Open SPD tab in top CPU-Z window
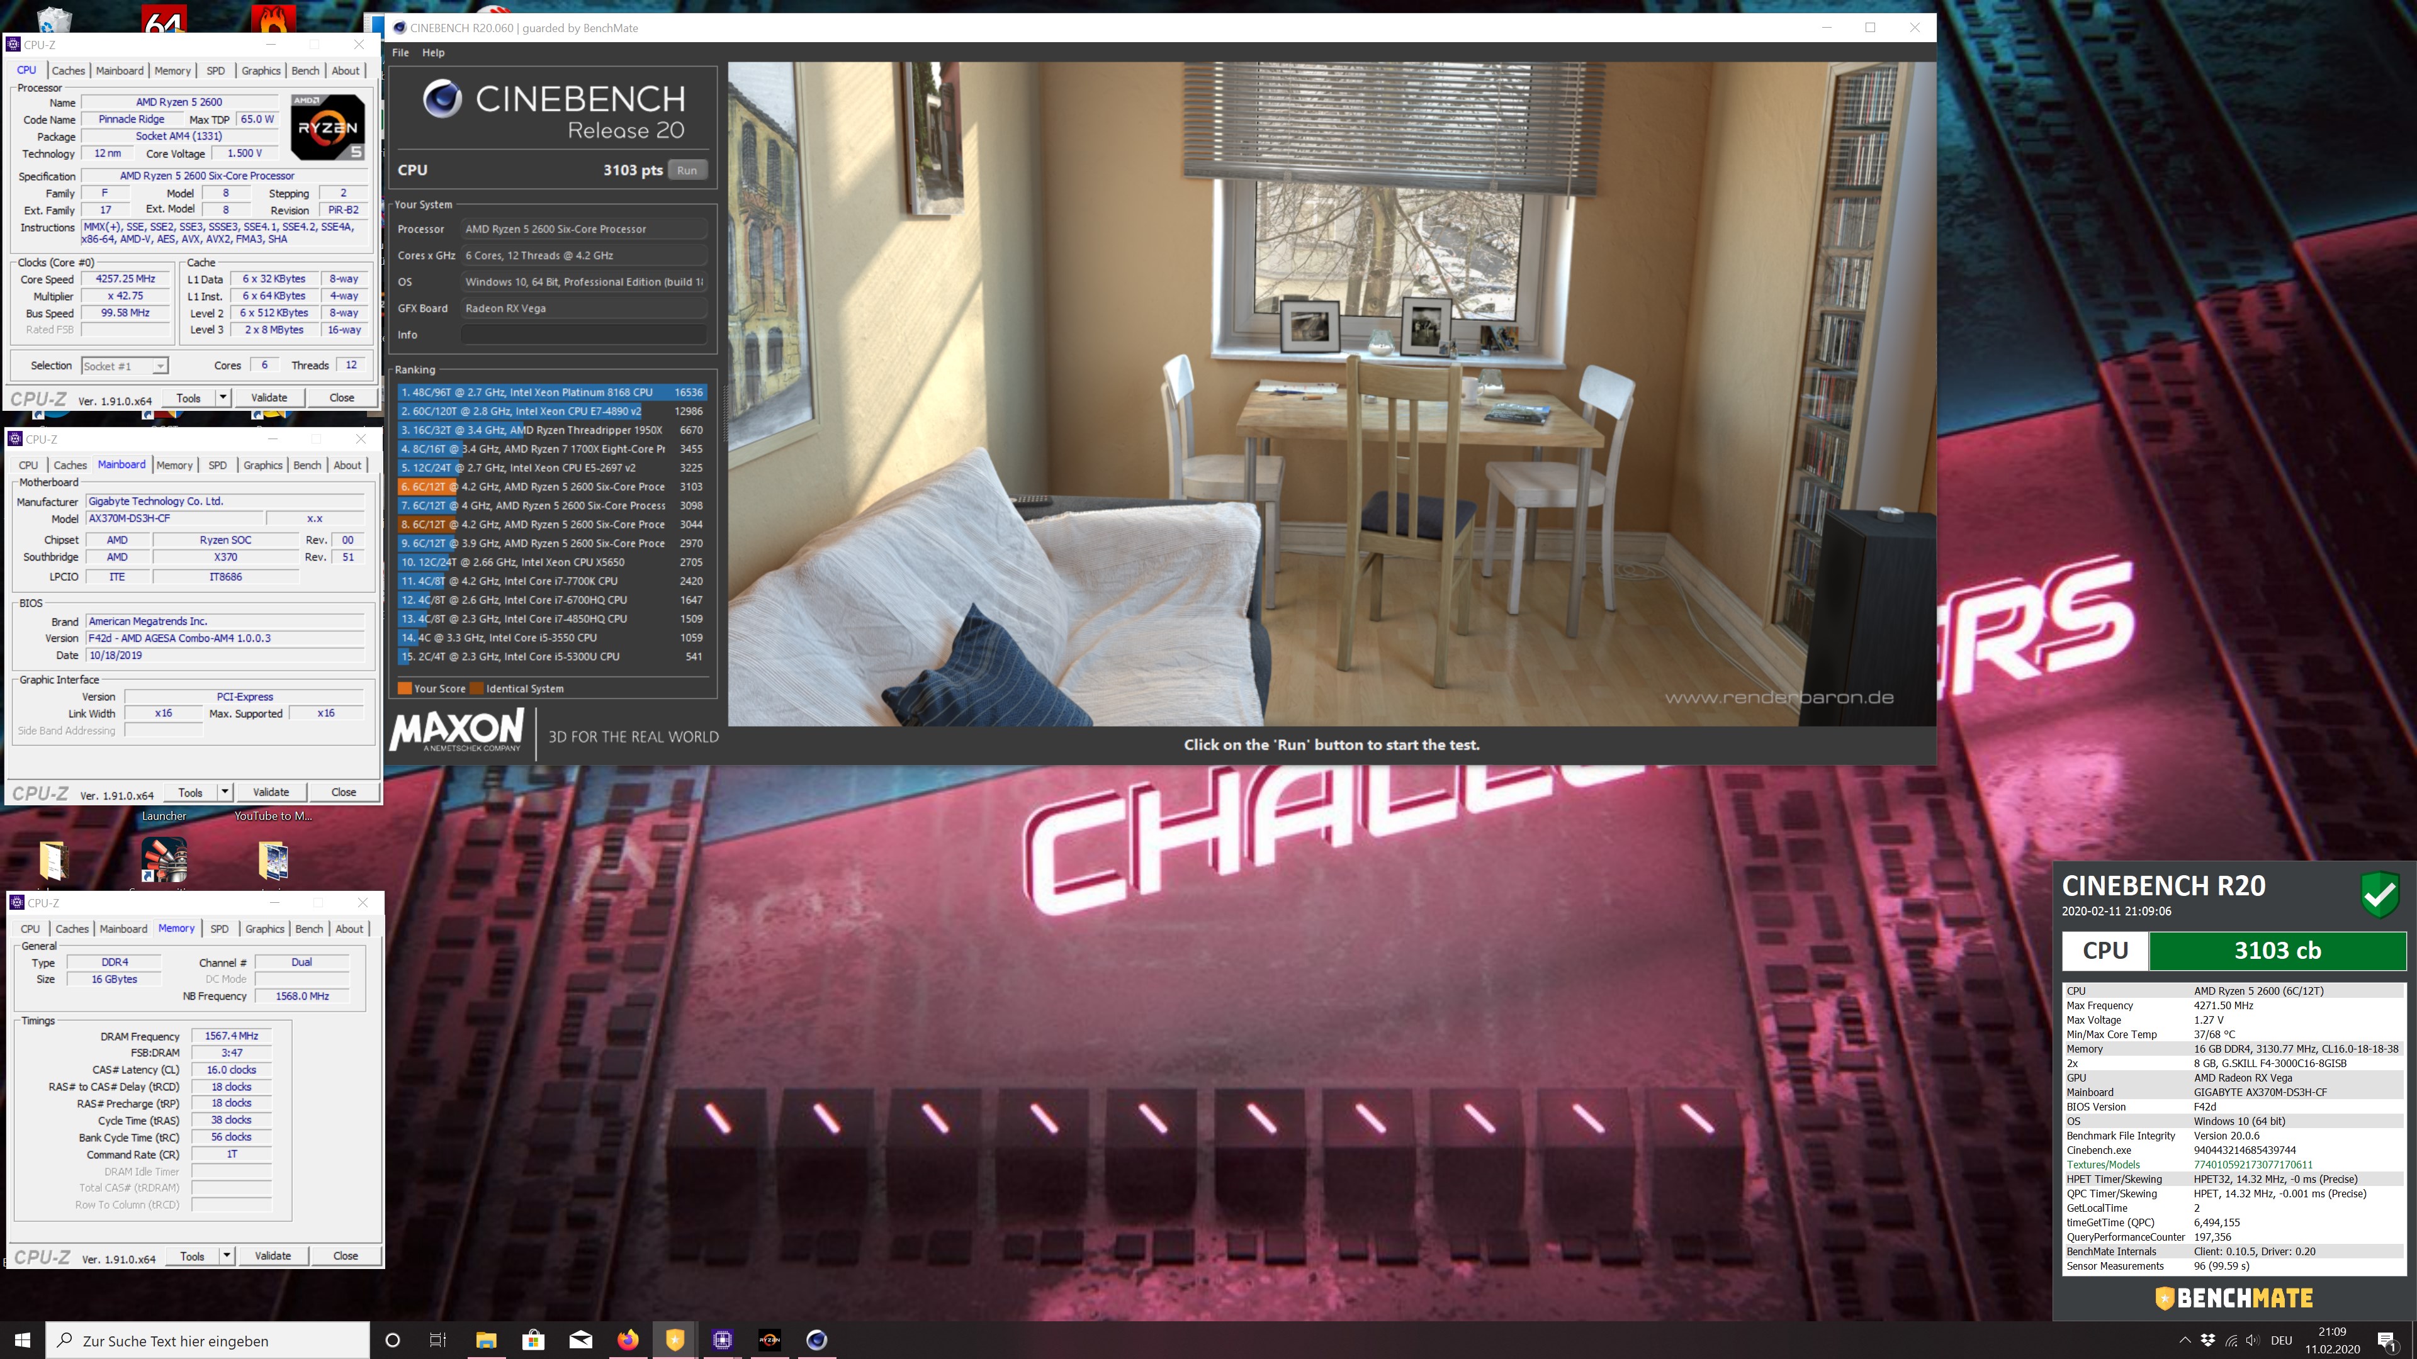The height and width of the screenshot is (1359, 2417). click(x=216, y=70)
